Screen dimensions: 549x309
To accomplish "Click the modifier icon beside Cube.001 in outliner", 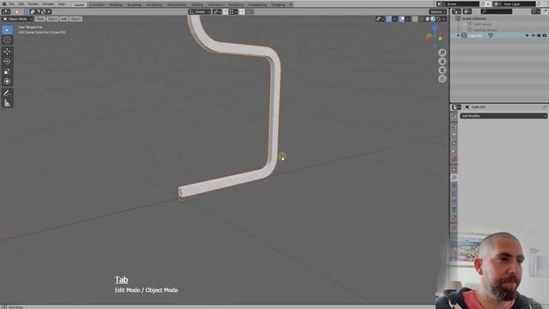I will tap(491, 35).
